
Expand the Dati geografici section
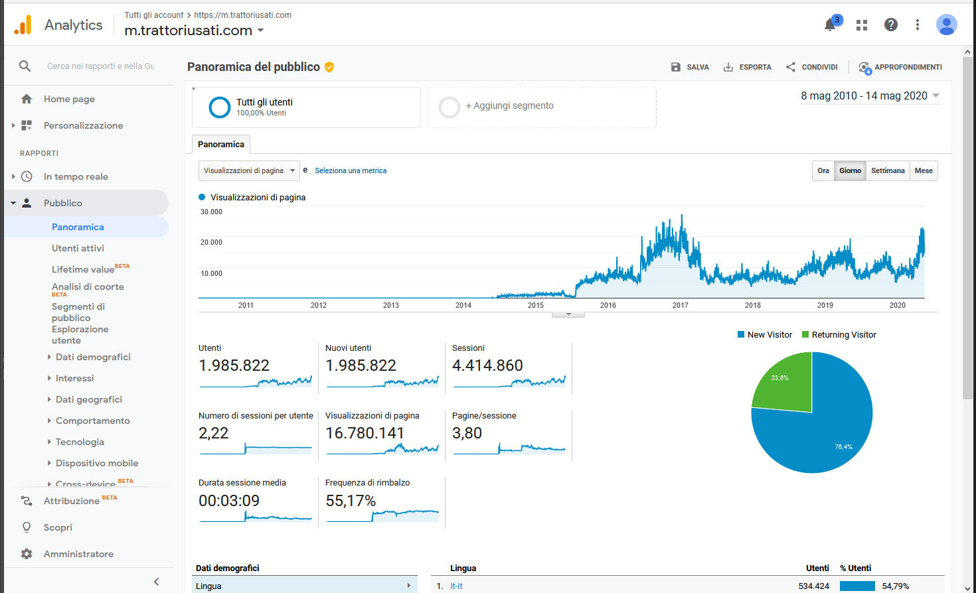point(50,399)
